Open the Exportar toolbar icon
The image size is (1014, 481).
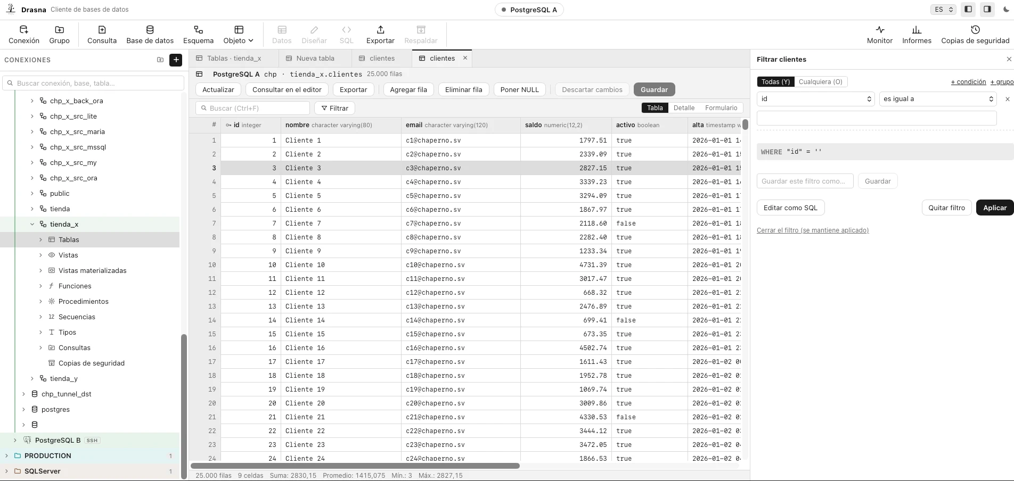[380, 35]
